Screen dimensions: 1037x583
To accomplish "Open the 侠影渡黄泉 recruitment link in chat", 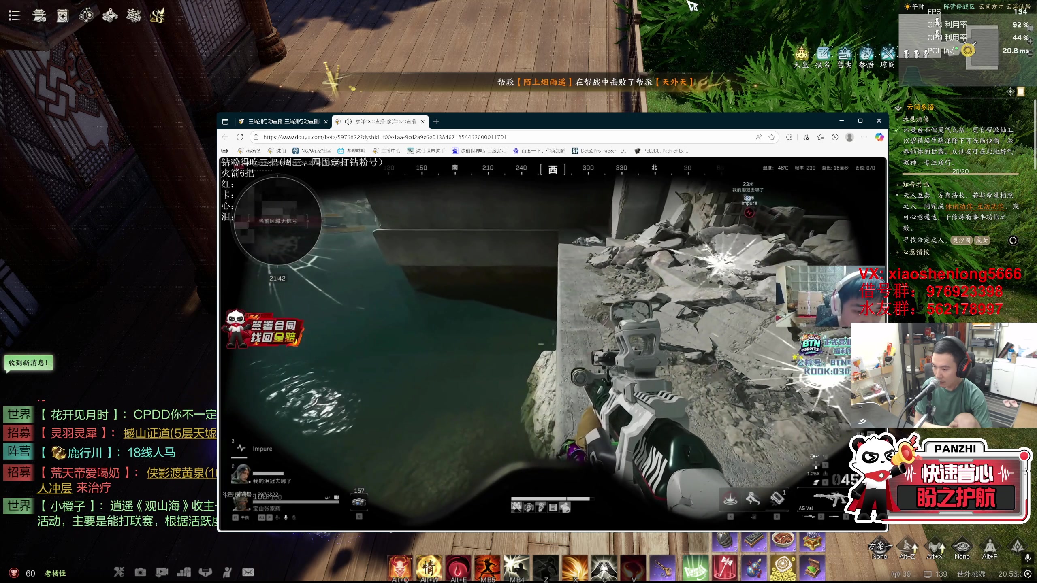I will [x=182, y=473].
